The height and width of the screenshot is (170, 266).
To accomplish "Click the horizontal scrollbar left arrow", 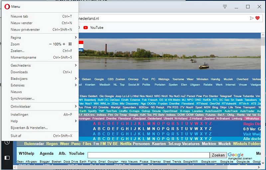I will point(15,167).
